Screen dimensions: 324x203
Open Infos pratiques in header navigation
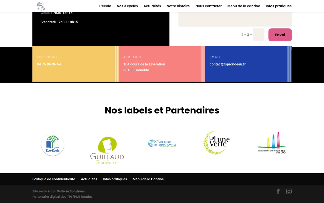click(x=279, y=6)
